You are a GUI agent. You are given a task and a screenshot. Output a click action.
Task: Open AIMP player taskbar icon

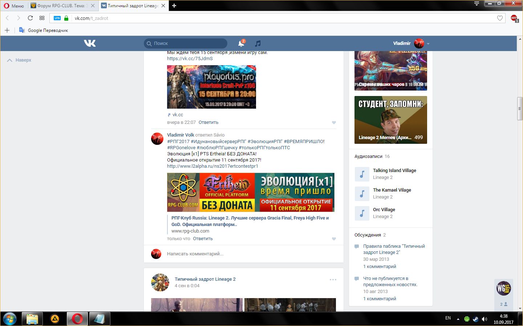tap(54, 319)
